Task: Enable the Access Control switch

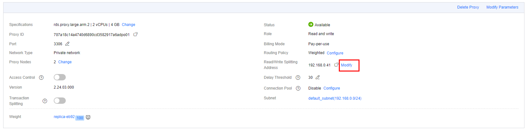Action: coord(60,77)
